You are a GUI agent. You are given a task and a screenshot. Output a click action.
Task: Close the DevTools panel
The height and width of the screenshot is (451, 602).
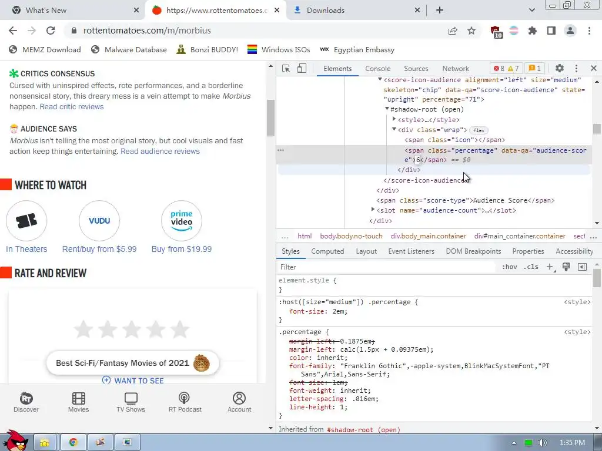(x=594, y=68)
